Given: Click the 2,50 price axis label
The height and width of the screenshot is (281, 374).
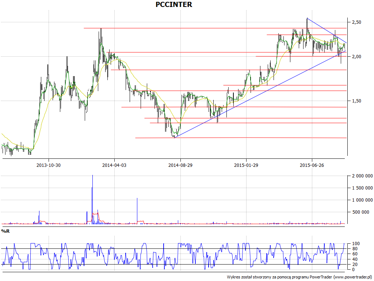Looking at the screenshot, I should pyautogui.click(x=356, y=22).
